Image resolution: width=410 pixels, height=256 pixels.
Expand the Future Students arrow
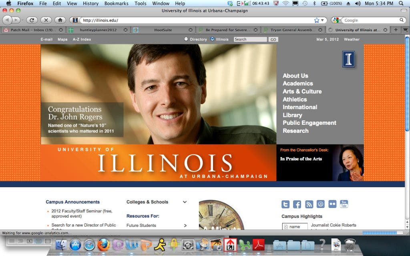point(185,226)
